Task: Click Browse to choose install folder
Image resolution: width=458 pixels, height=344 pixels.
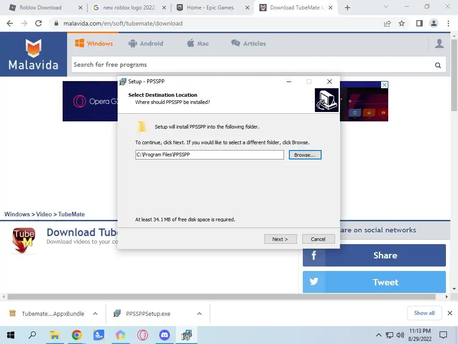Action: [x=305, y=155]
